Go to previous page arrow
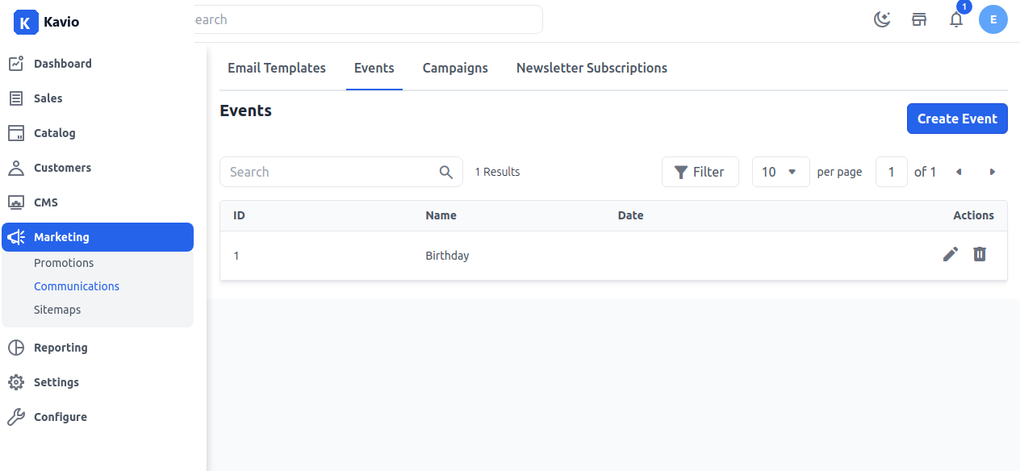 coord(959,172)
